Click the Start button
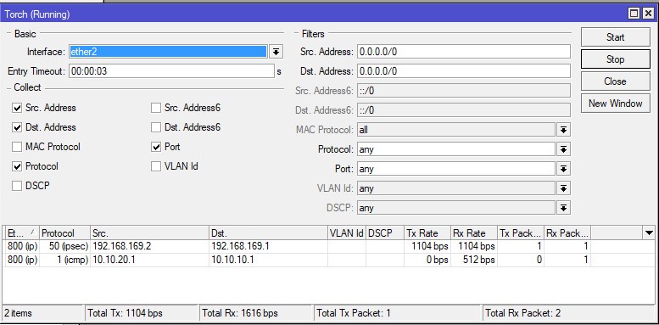 [615, 37]
